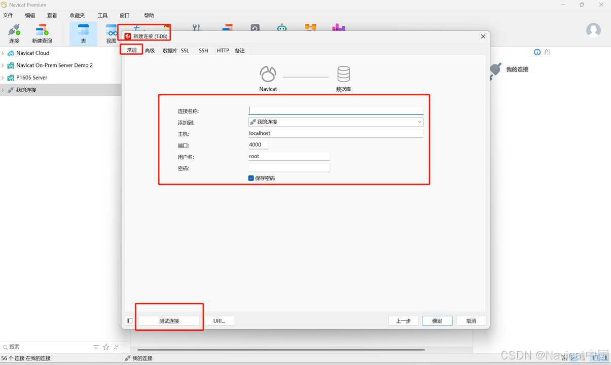Click the star favorites icon in sidebar bottom
611x365 pixels.
tap(106, 347)
